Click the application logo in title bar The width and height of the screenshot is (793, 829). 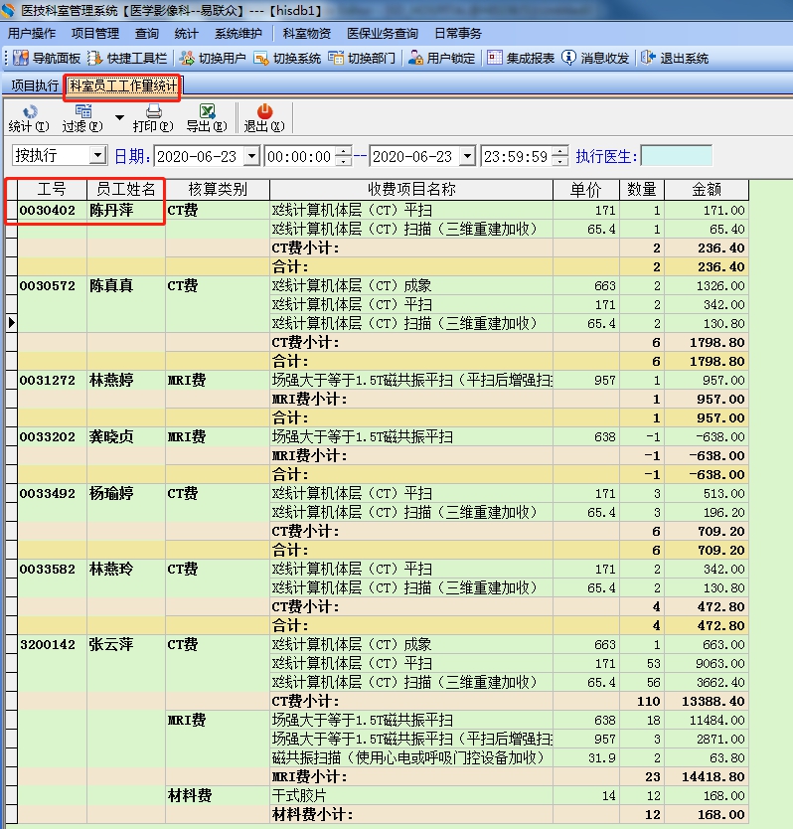(x=8, y=10)
